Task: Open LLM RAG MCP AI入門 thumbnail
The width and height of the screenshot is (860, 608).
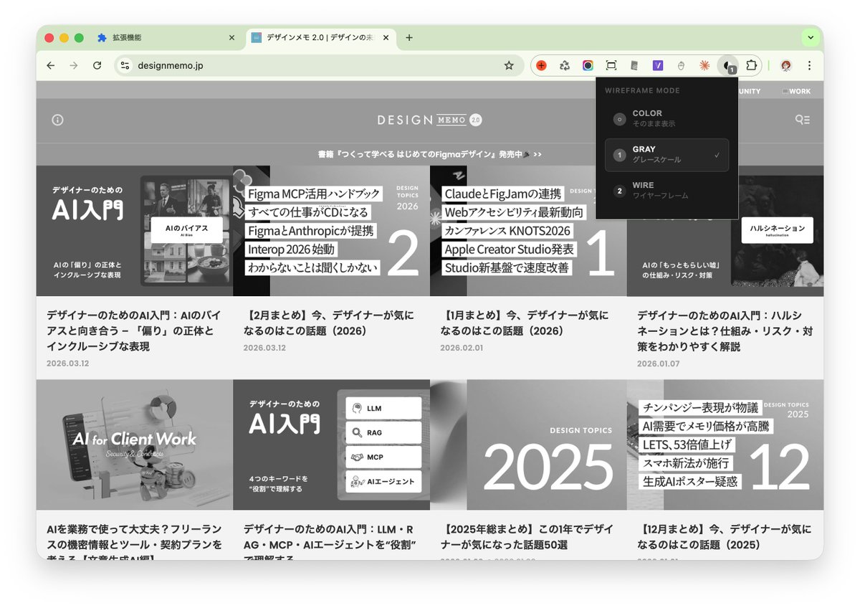Action: tap(331, 445)
